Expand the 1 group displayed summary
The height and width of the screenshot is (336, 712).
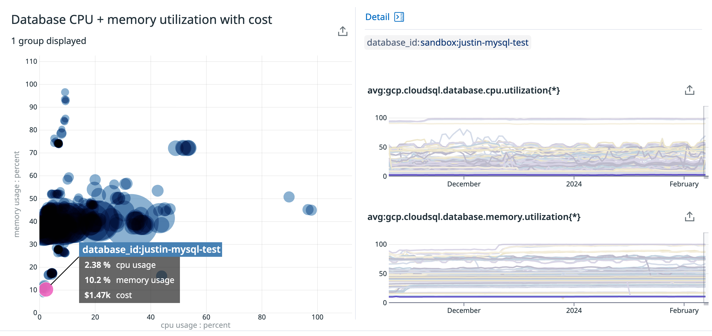[48, 41]
